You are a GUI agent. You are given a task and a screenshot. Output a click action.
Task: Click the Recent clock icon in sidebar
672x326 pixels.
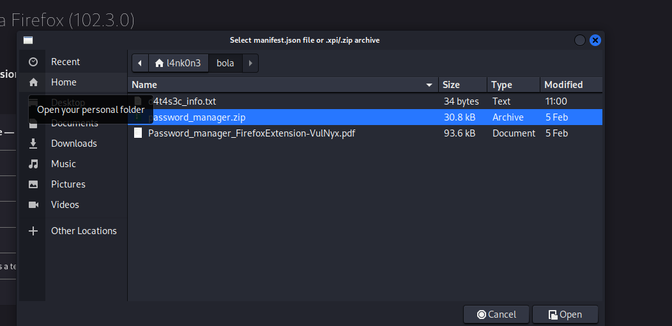tap(33, 62)
